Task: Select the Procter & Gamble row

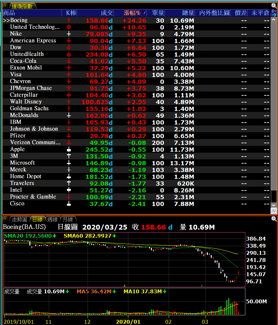Action: click(x=136, y=197)
